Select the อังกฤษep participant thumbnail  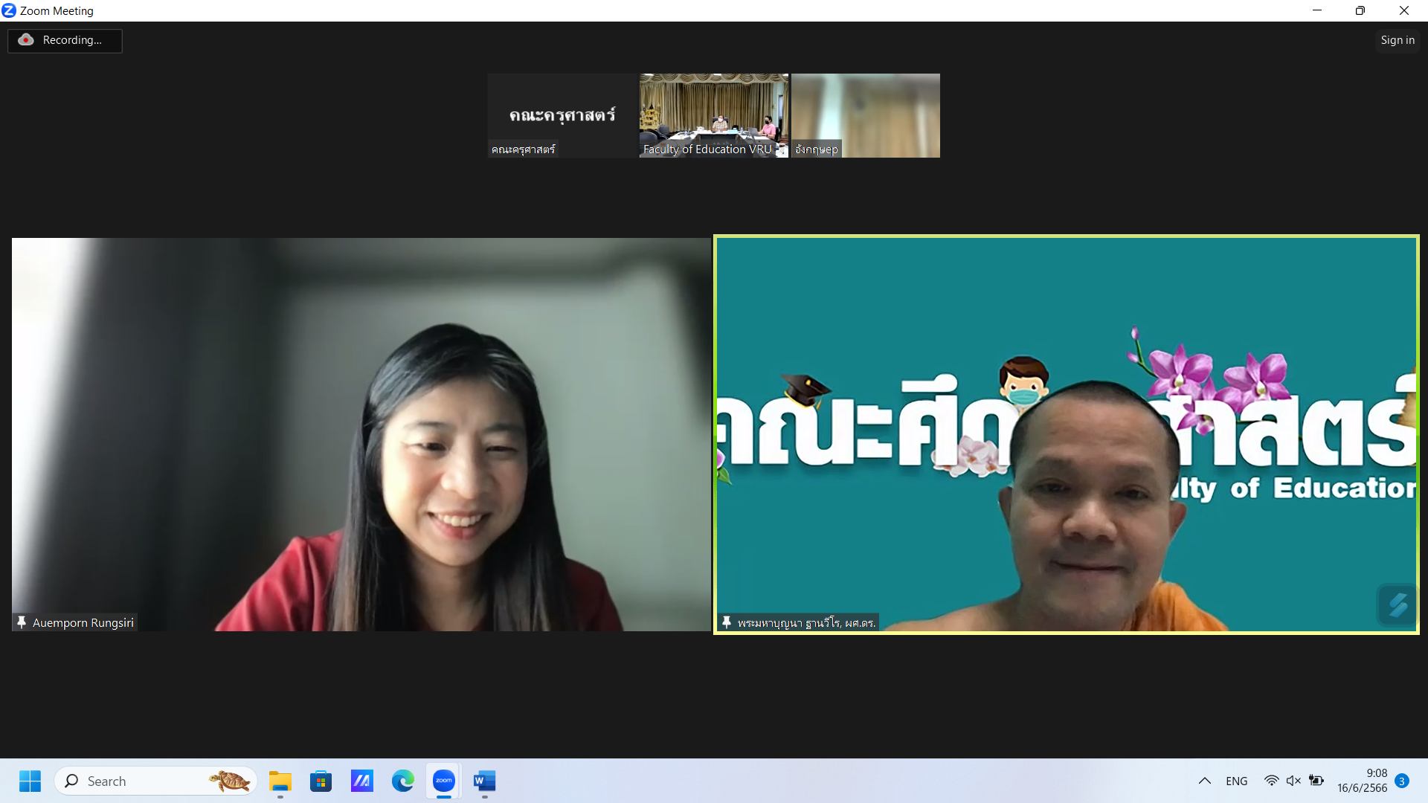[x=865, y=115]
